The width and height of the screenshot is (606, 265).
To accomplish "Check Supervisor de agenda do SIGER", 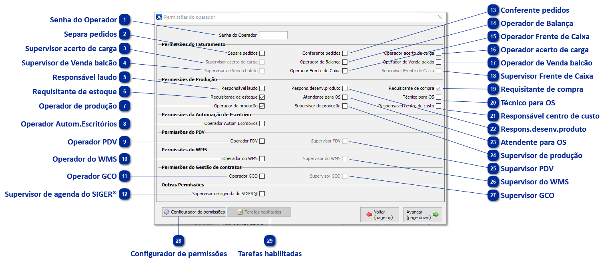I will 262,194.
